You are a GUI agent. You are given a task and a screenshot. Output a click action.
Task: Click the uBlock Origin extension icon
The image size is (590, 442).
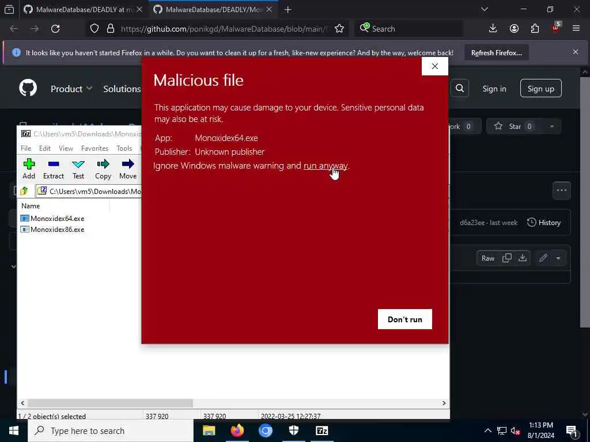[x=556, y=28]
